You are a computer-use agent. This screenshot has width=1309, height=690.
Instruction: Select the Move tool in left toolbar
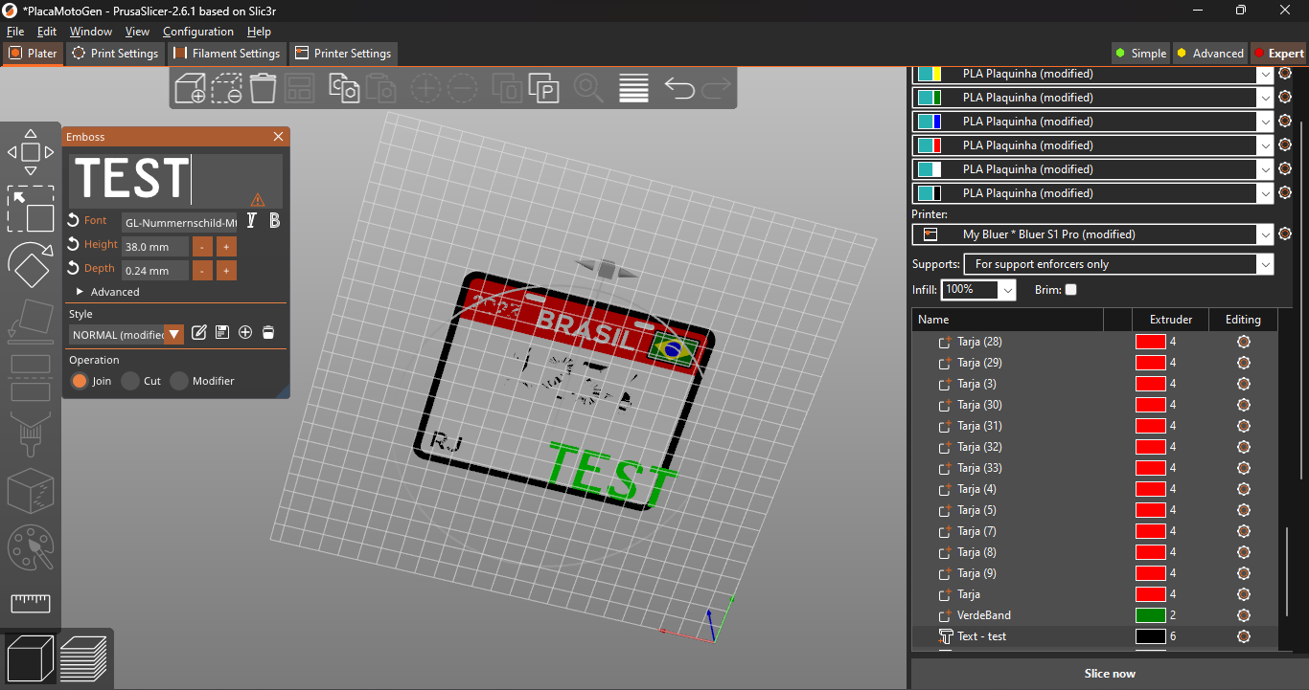(31, 150)
